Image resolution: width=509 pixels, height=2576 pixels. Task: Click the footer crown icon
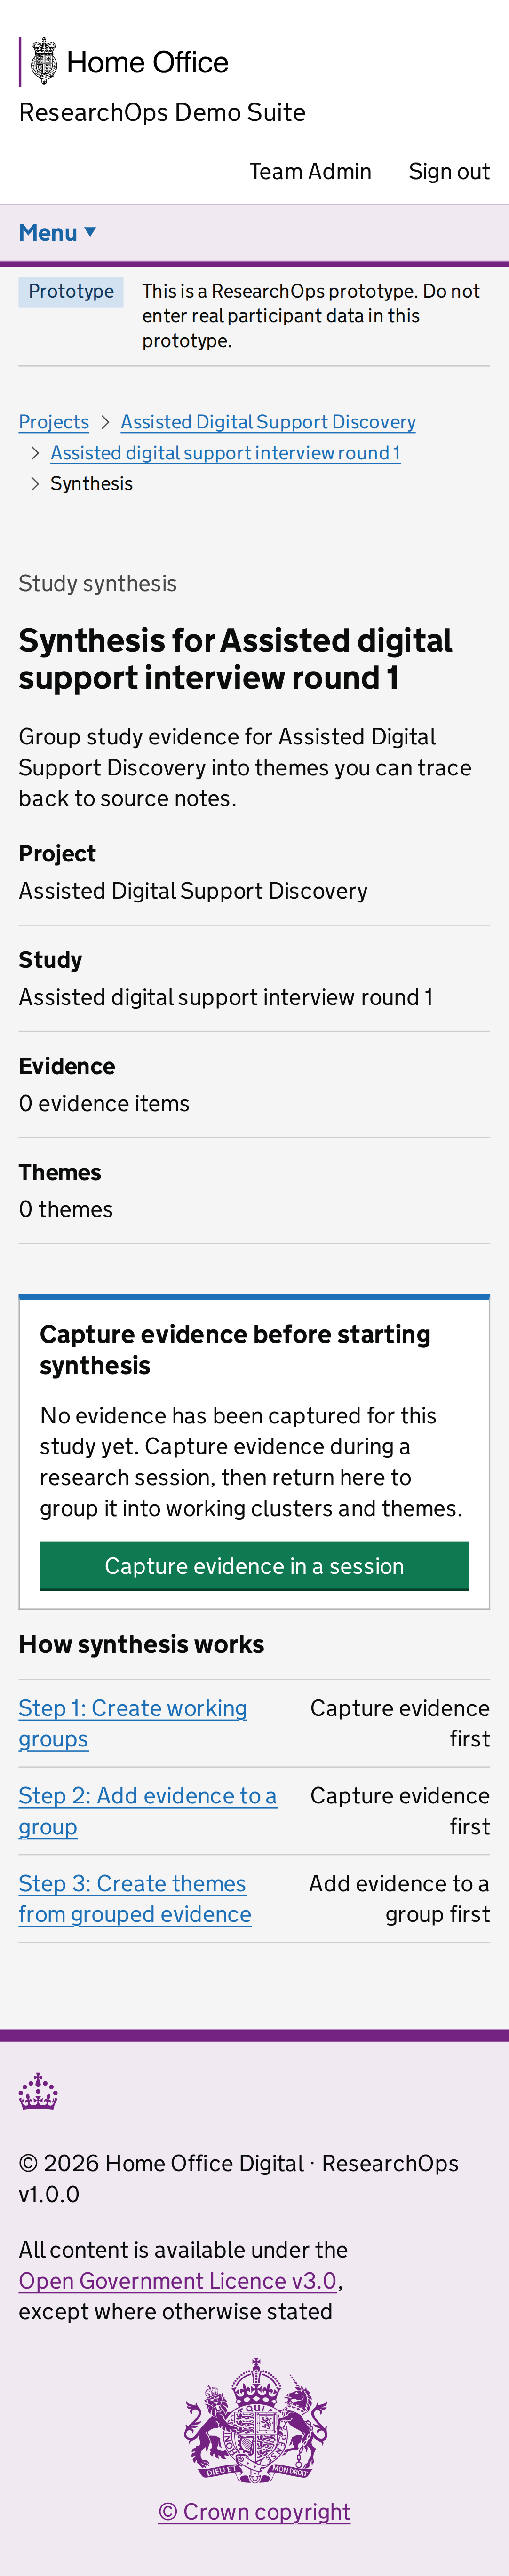tap(38, 2091)
